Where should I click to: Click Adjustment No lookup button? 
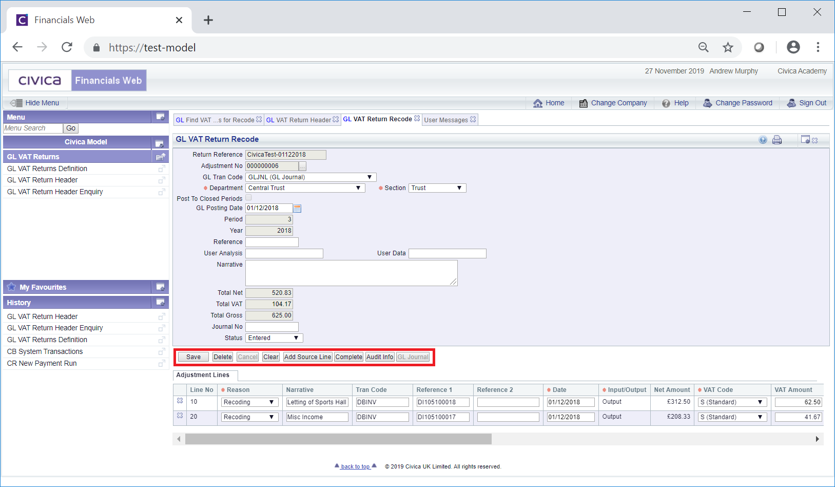tap(303, 166)
